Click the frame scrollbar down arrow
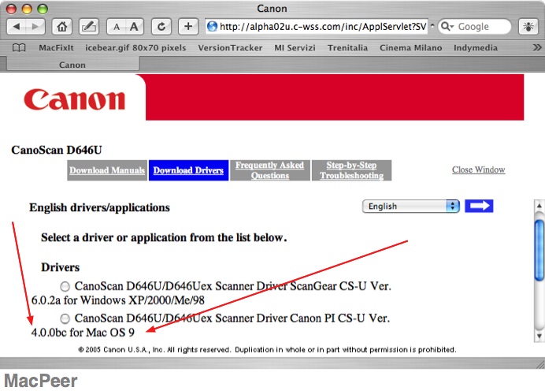This screenshot has height=391, width=545. pos(539,336)
